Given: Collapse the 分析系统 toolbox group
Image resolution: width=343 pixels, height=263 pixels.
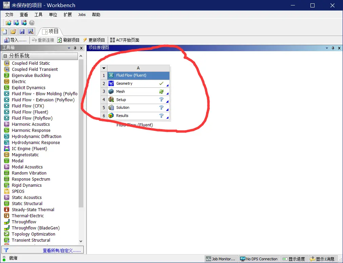Looking at the screenshot, I should point(5,56).
